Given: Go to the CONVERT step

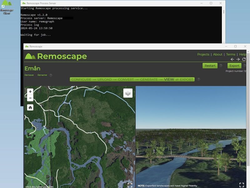Looking at the screenshot, I should [126, 80].
